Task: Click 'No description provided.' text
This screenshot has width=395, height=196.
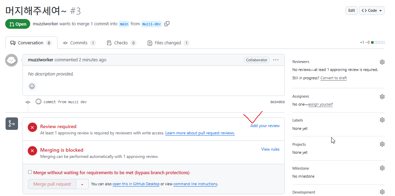Action: [51, 74]
